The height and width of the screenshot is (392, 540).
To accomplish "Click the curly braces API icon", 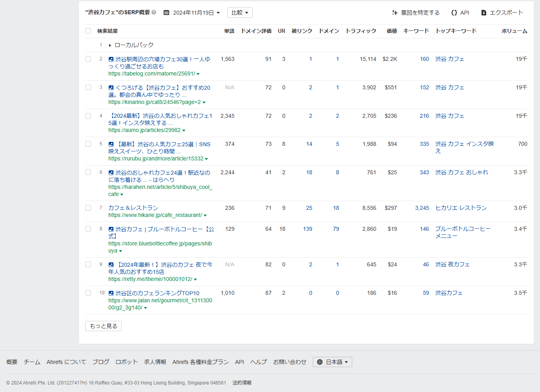I will (x=454, y=13).
